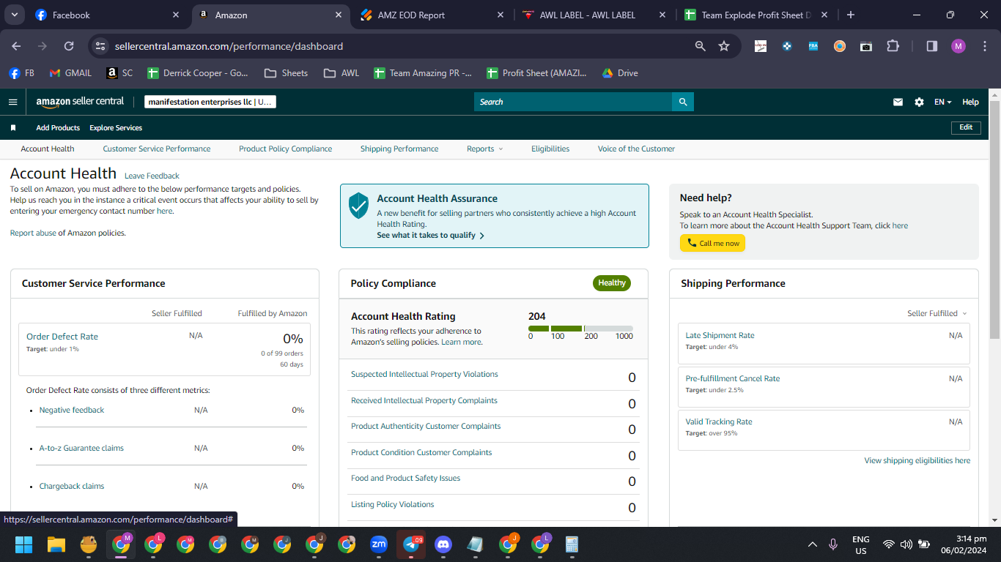Show hidden system tray icons

(x=812, y=544)
